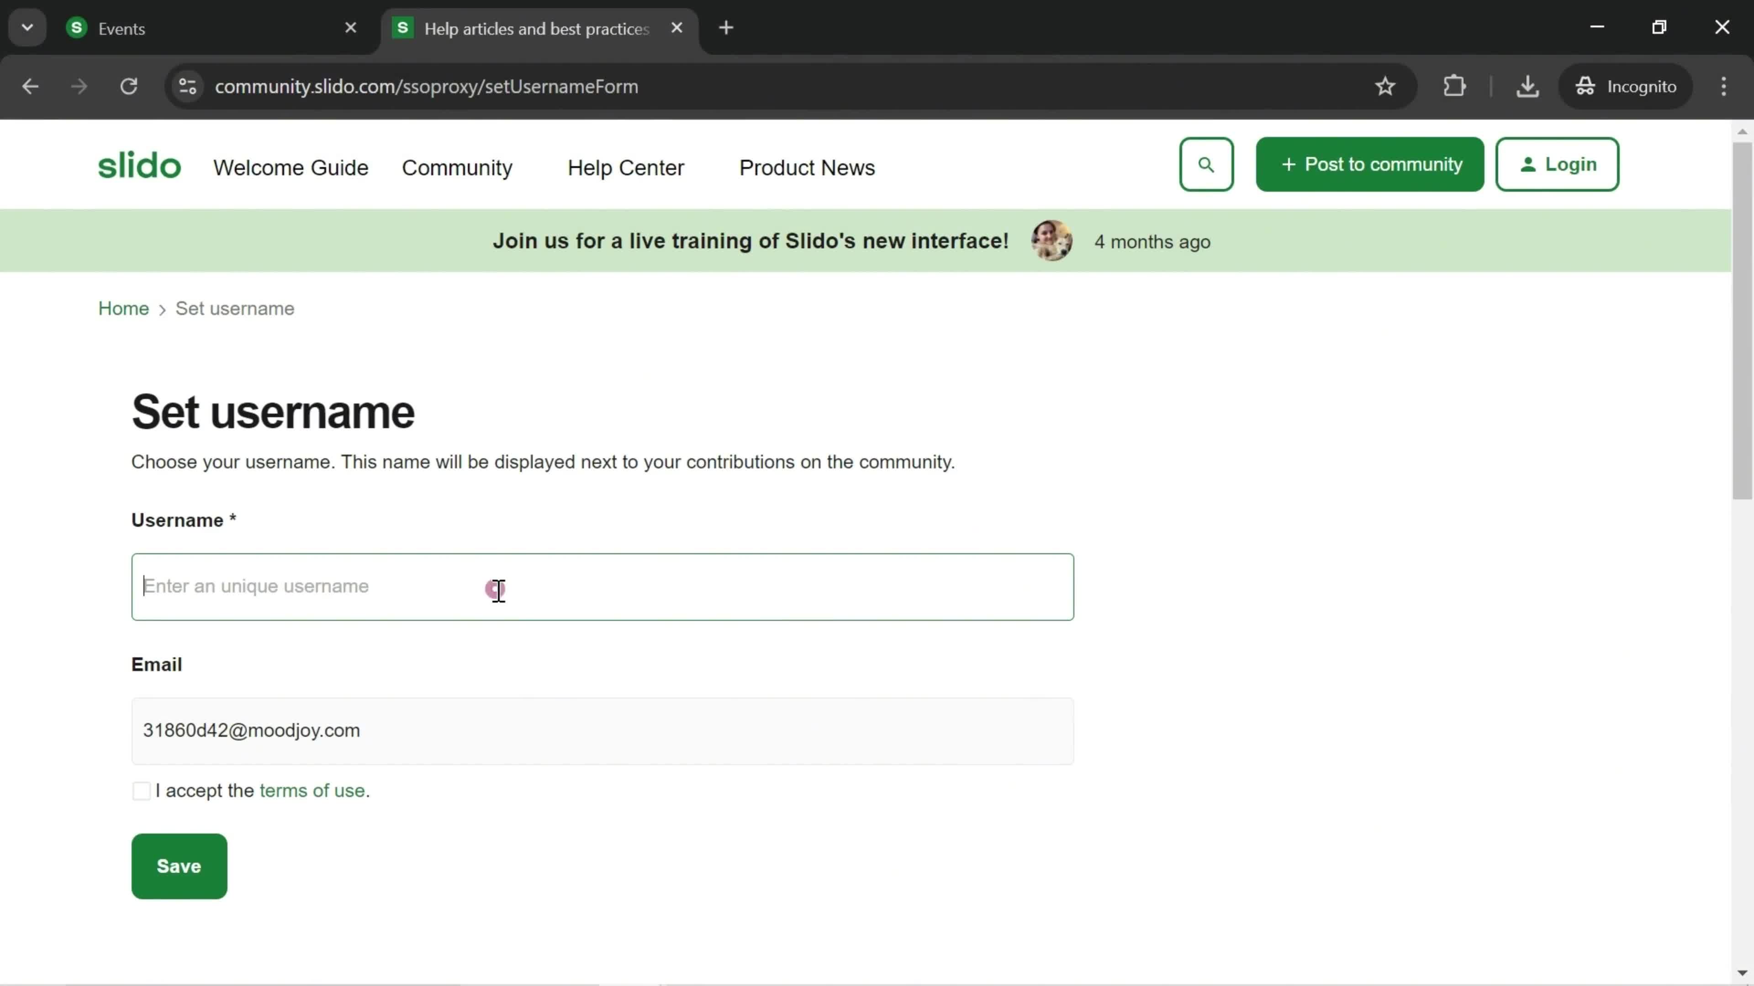Click the back navigation arrow icon
The width and height of the screenshot is (1754, 986).
[30, 85]
